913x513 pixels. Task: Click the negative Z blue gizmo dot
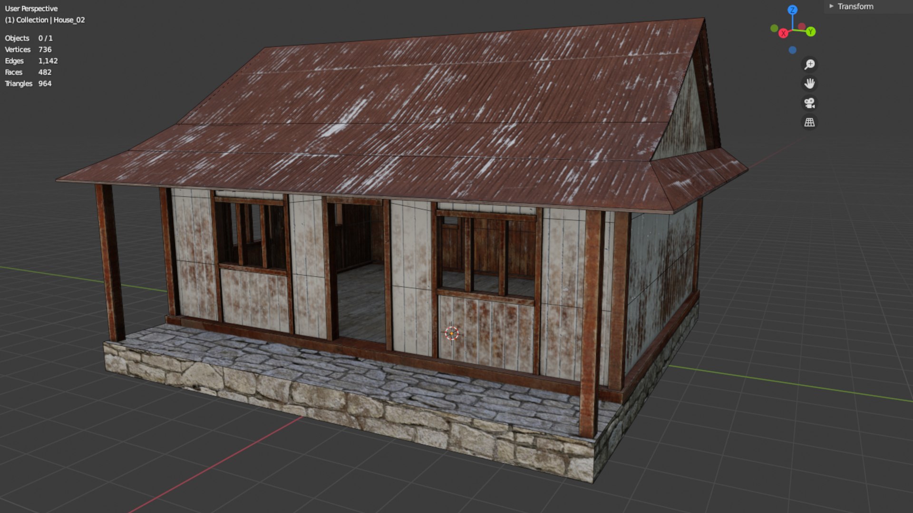(x=792, y=50)
